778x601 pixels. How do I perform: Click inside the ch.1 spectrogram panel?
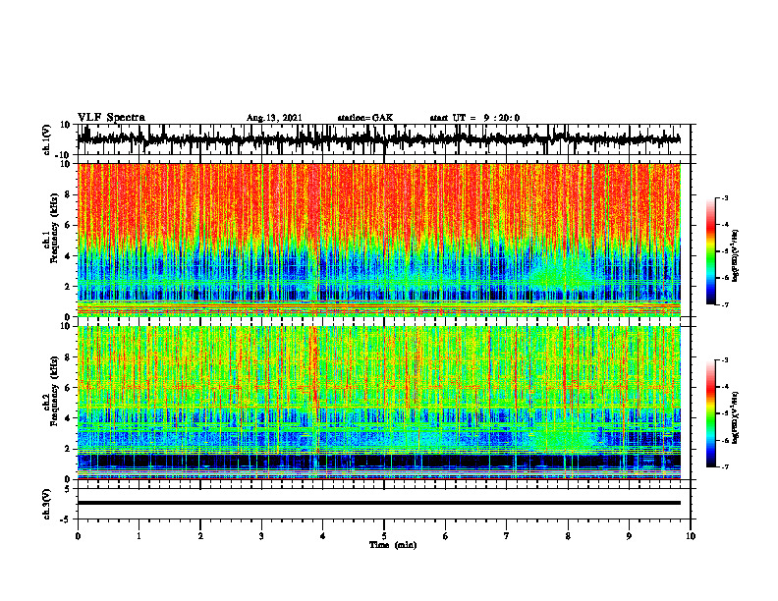(378, 240)
